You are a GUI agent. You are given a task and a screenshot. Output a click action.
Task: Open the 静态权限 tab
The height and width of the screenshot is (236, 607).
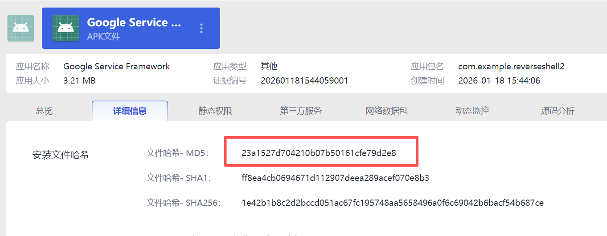click(x=215, y=111)
